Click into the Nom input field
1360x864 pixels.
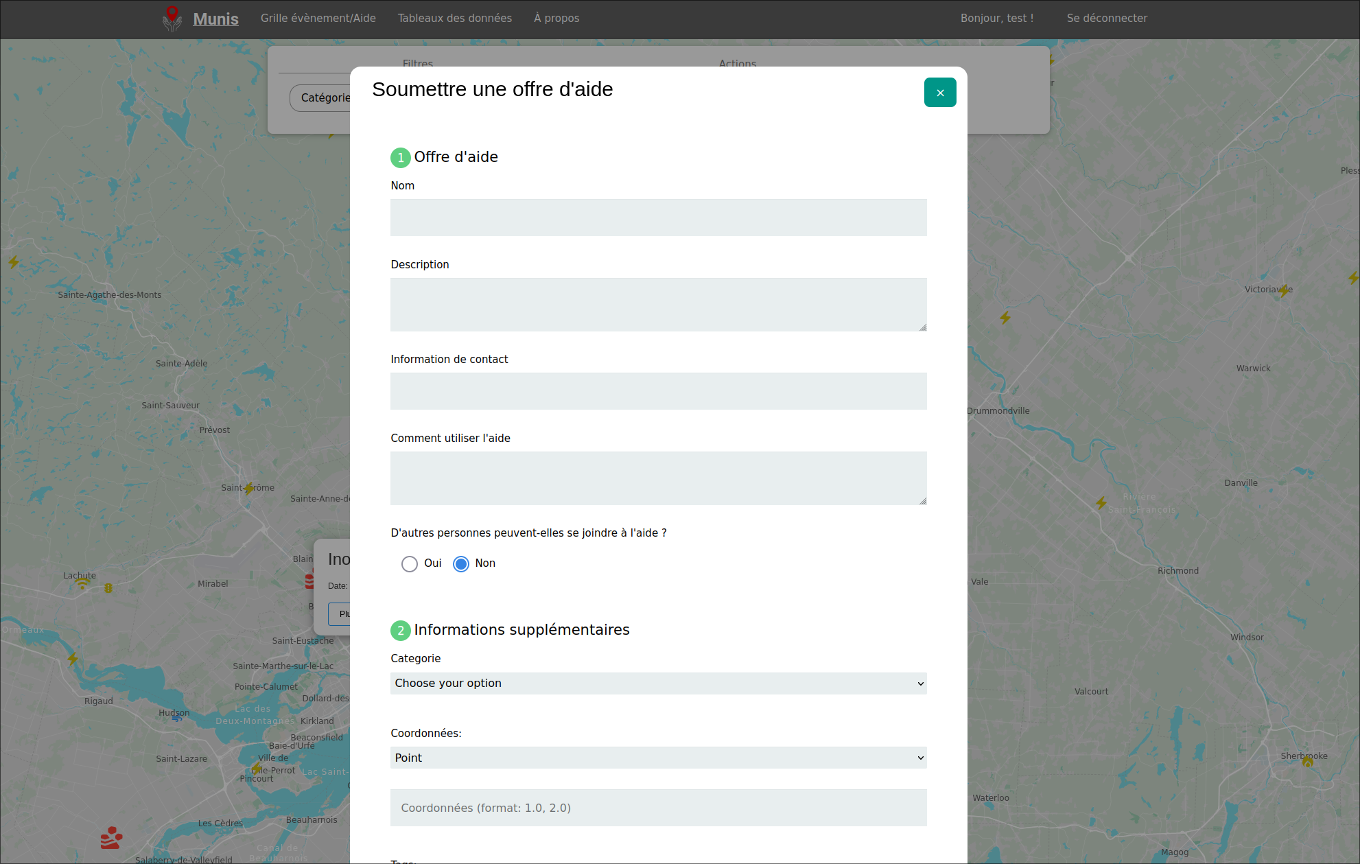click(x=658, y=218)
